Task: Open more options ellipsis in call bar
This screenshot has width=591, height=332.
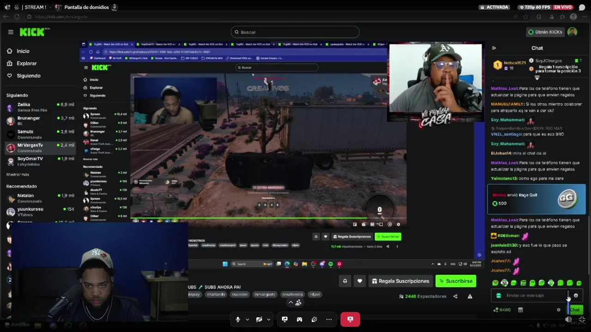Action: (x=329, y=319)
